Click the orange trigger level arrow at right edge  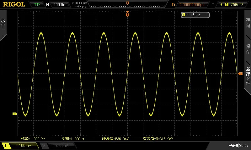point(240,74)
